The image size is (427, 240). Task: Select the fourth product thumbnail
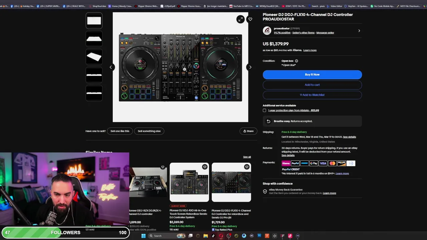94,75
